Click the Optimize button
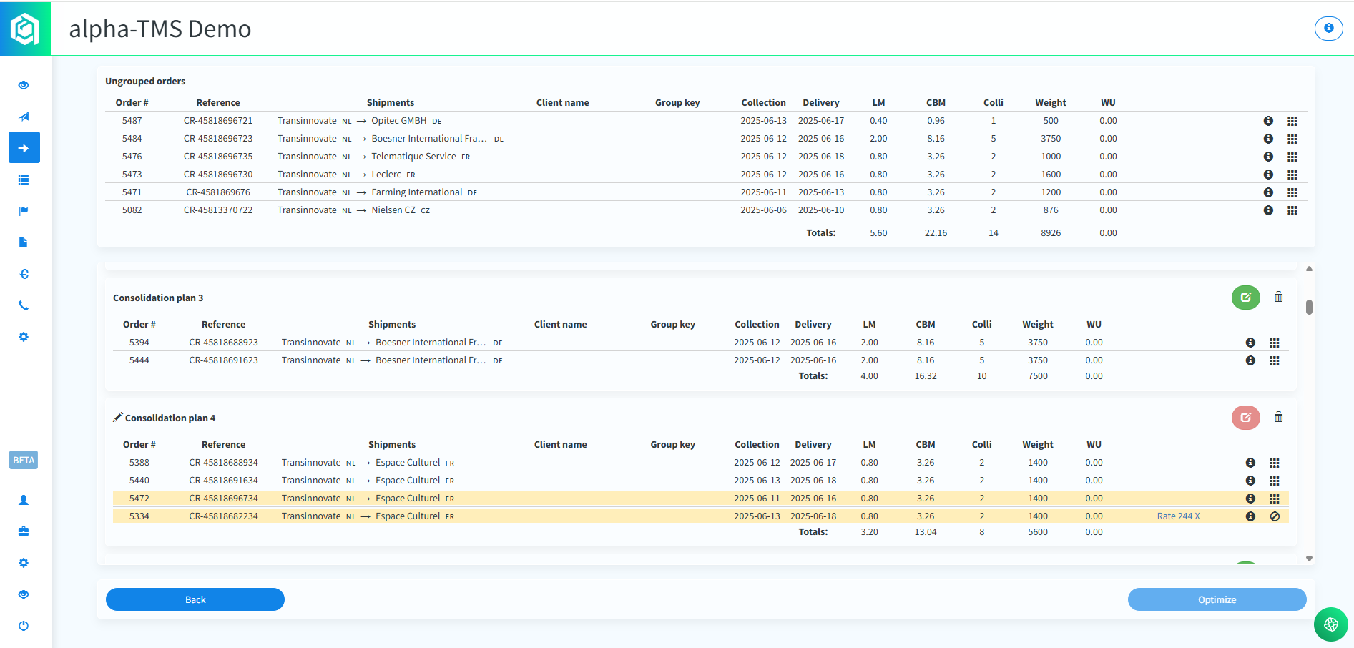Screen dimensions: 1354x648 (1217, 599)
